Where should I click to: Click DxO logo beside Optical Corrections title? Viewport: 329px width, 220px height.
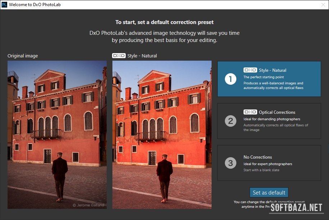click(250, 112)
